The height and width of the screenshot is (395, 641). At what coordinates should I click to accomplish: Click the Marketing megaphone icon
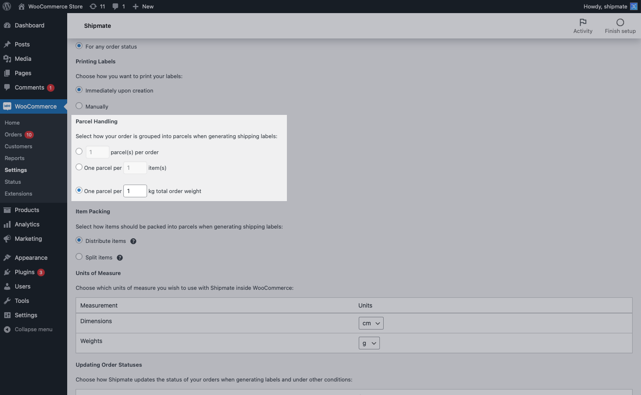click(7, 239)
